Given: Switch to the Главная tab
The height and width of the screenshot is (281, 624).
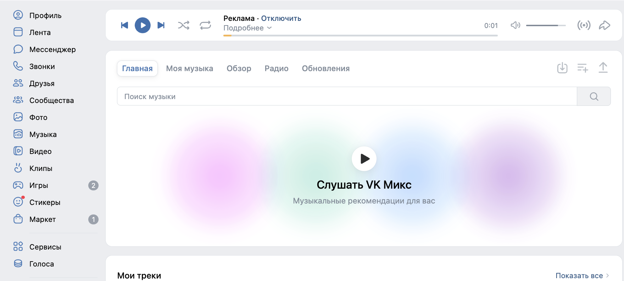Looking at the screenshot, I should [x=137, y=68].
